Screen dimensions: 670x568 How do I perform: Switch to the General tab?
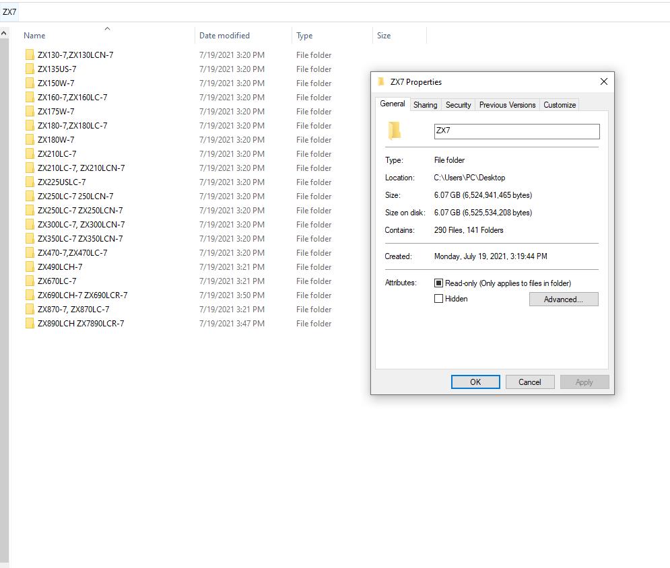point(393,104)
